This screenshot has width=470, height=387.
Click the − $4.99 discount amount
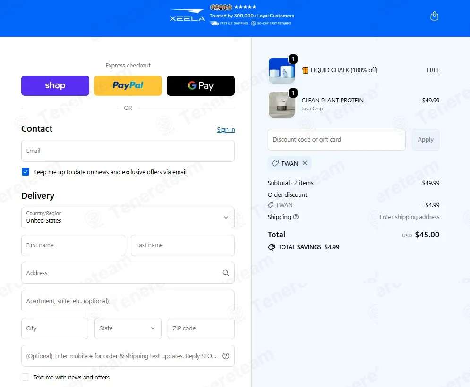pos(430,205)
